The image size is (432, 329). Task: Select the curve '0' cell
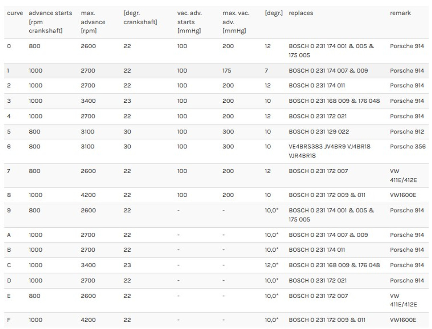coord(9,46)
